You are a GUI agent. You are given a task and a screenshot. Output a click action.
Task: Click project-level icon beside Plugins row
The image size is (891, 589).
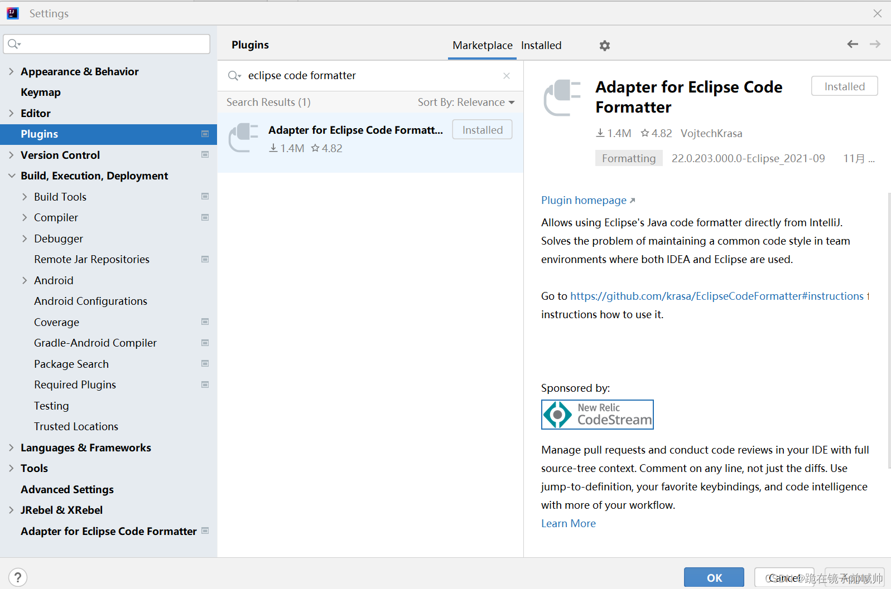coord(205,134)
